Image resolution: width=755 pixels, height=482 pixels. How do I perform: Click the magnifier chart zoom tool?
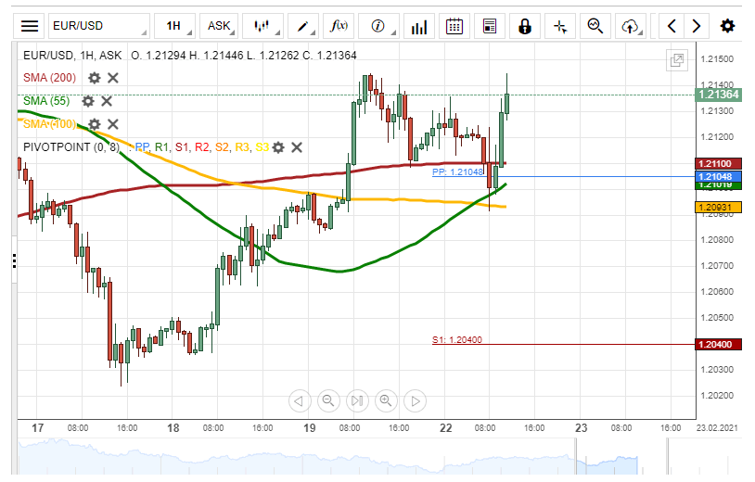[595, 26]
